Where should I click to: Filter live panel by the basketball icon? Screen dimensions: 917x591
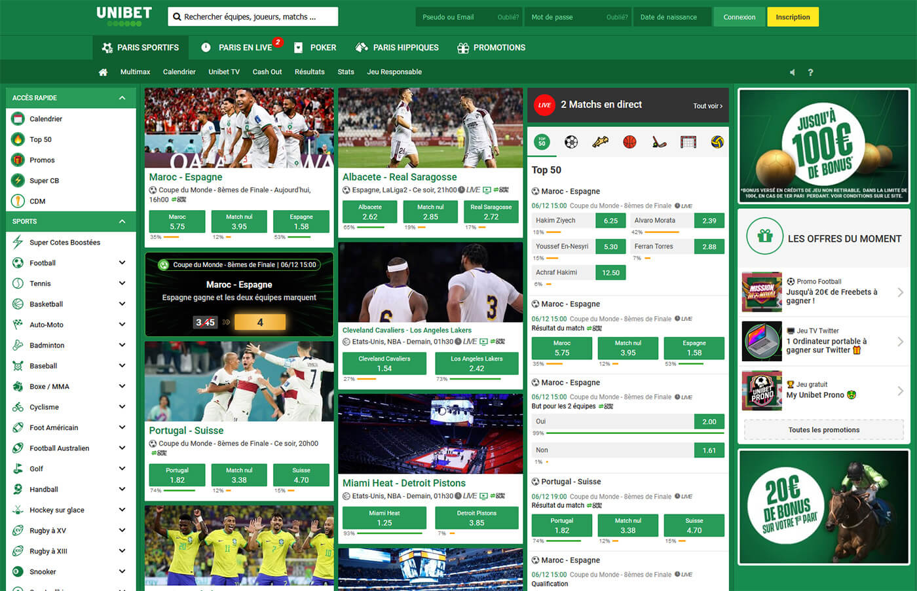[x=629, y=141]
